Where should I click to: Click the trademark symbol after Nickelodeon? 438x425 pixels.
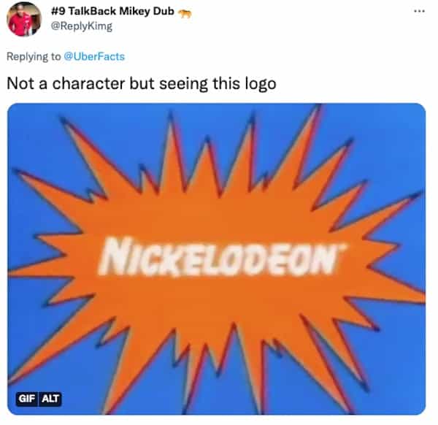point(343,247)
